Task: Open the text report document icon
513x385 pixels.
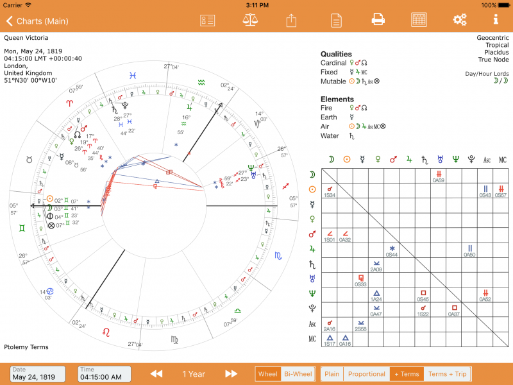Action: [x=336, y=20]
